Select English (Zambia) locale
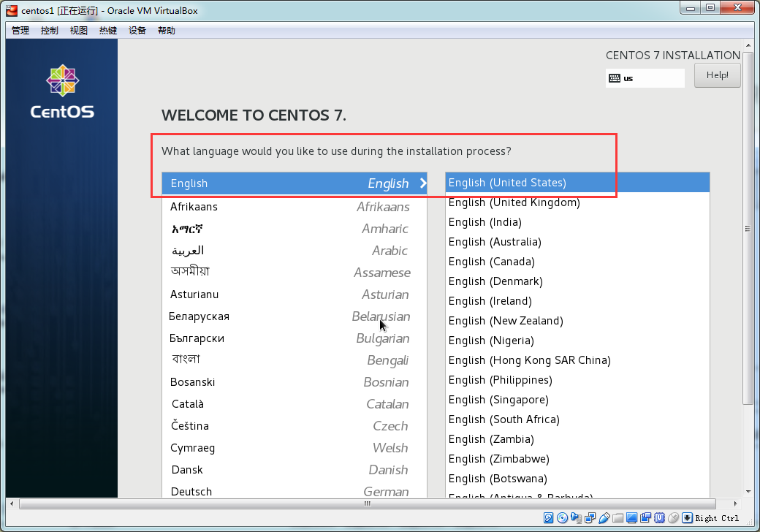The height and width of the screenshot is (532, 760). pos(577,439)
